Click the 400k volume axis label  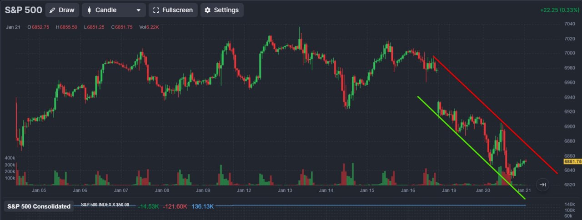(x=10, y=158)
